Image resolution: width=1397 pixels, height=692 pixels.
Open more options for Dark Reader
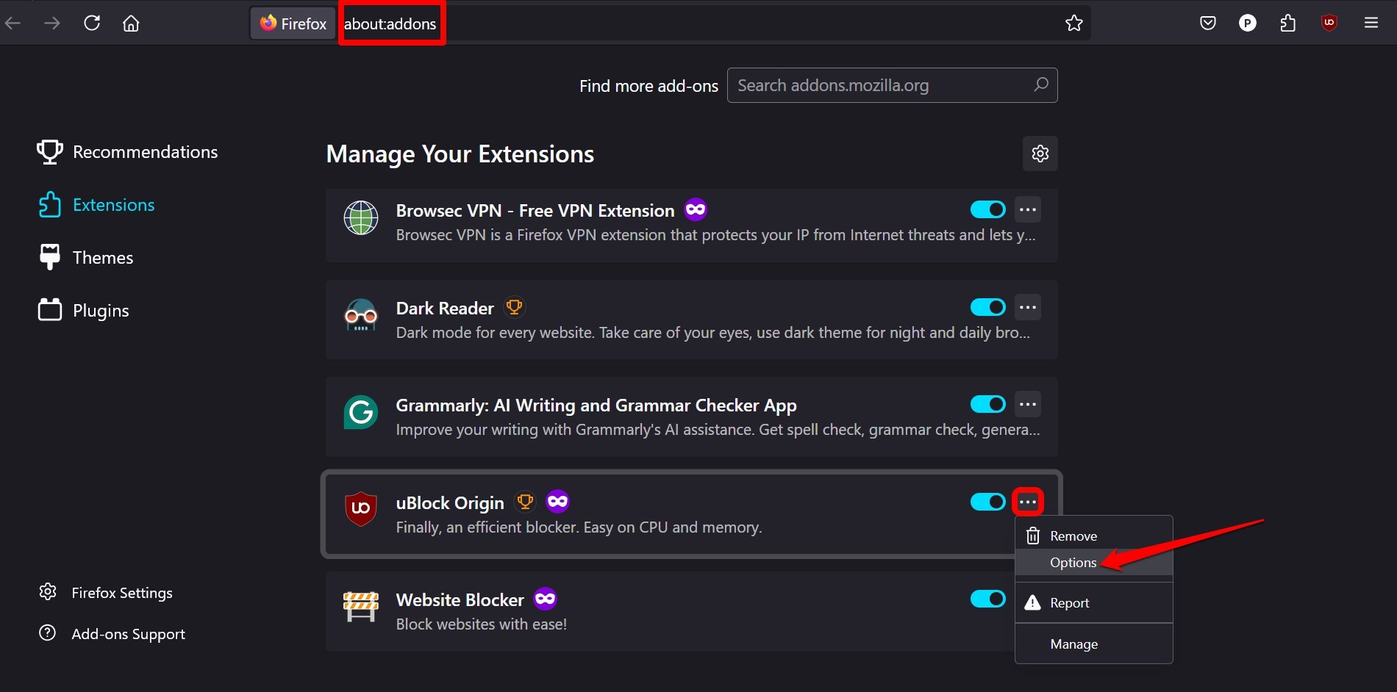pos(1028,307)
